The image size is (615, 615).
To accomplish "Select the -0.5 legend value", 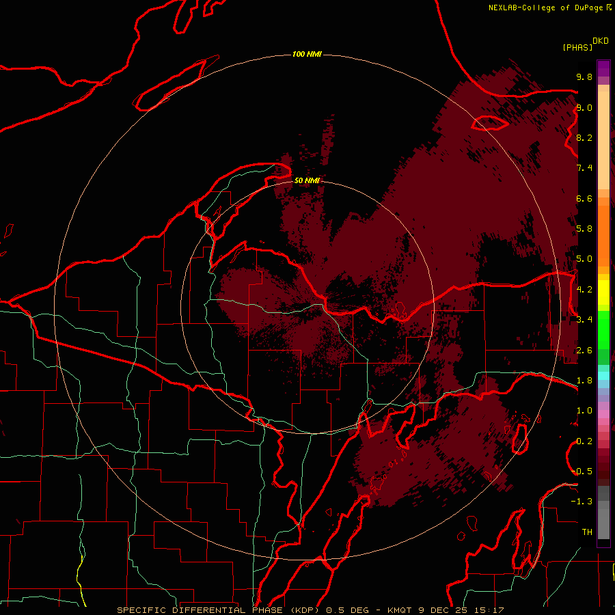I will (582, 471).
